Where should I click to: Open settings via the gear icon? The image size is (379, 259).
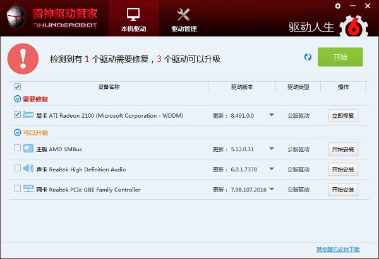[337, 6]
